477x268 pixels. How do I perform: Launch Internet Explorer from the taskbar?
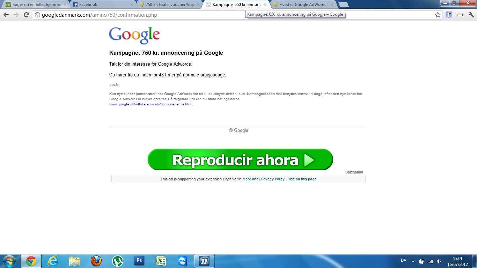[53, 261]
